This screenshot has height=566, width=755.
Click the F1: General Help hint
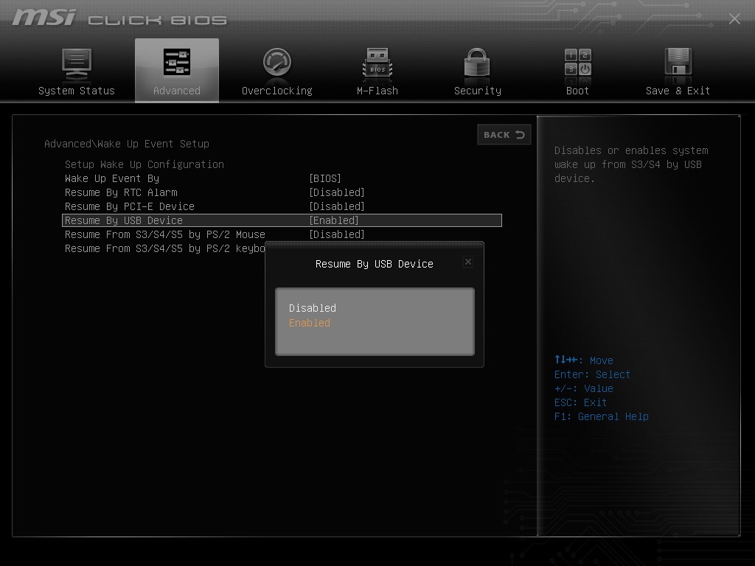pos(602,416)
